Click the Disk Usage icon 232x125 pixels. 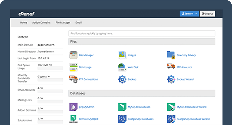click(73, 67)
